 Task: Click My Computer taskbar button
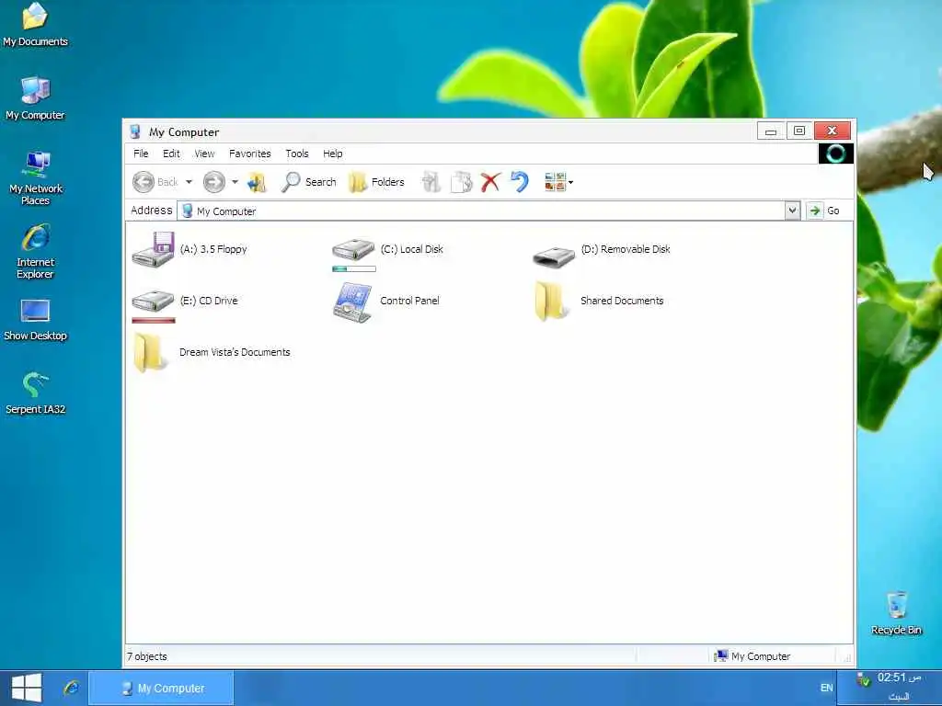161,688
